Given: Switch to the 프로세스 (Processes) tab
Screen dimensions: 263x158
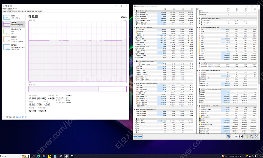Looking at the screenshot, I should 5,11.
